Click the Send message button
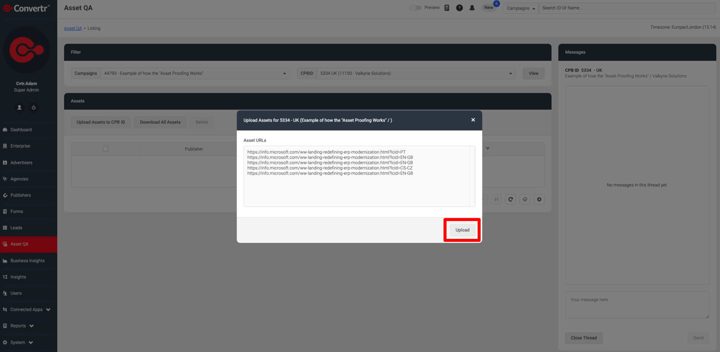Image resolution: width=720 pixels, height=352 pixels. (698, 338)
